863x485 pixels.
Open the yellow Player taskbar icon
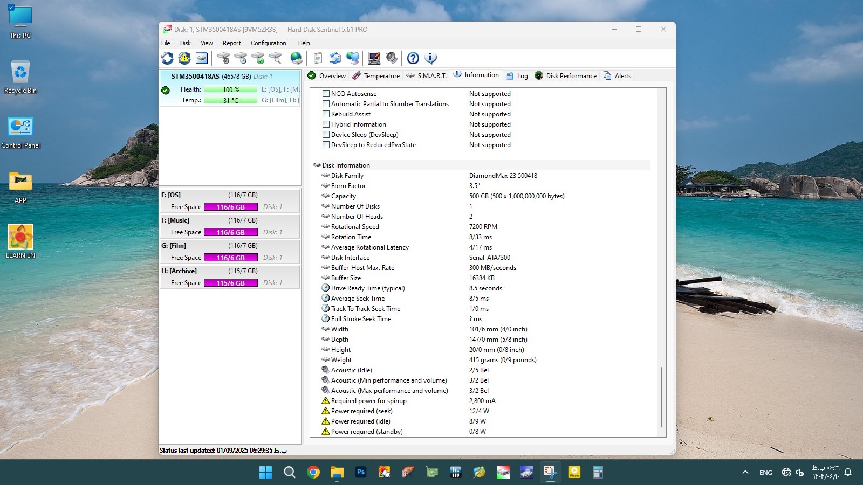click(574, 473)
